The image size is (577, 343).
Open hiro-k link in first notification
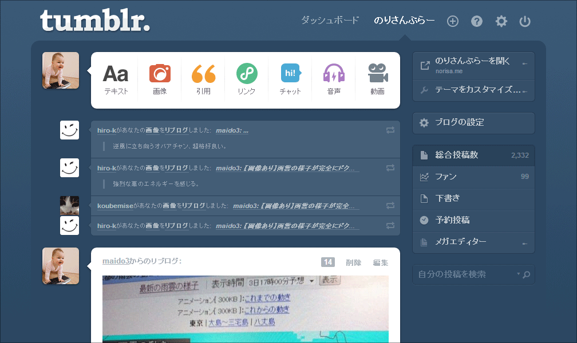pos(106,130)
